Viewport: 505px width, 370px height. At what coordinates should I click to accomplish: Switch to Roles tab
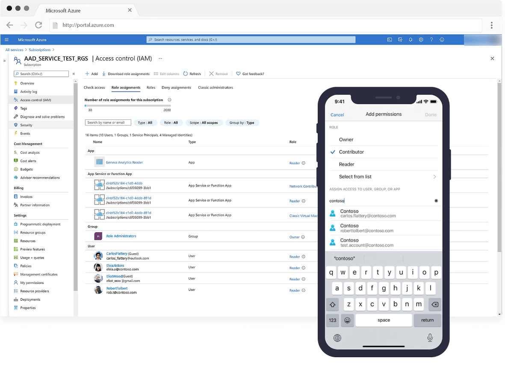click(151, 88)
